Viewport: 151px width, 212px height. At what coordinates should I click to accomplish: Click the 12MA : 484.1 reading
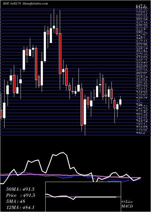(x=20, y=207)
